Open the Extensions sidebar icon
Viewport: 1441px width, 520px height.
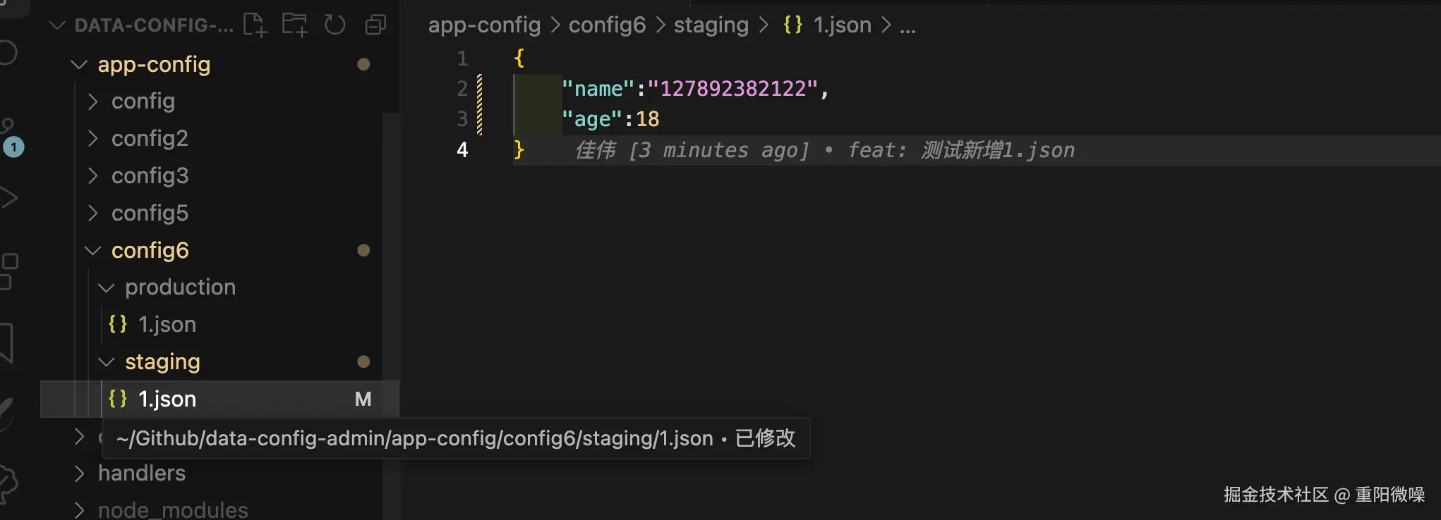[x=8, y=271]
